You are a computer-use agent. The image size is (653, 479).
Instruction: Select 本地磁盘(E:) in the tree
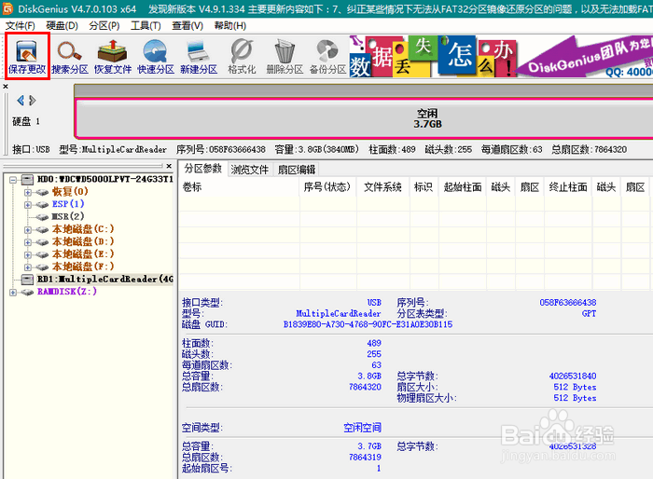[82, 253]
